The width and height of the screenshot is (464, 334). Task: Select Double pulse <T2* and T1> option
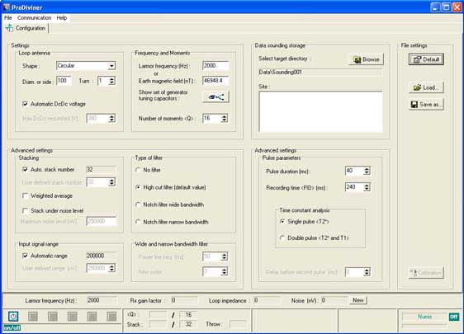tap(282, 238)
